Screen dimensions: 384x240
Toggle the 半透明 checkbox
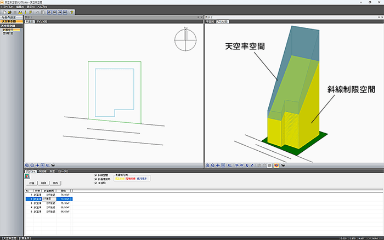(97, 182)
